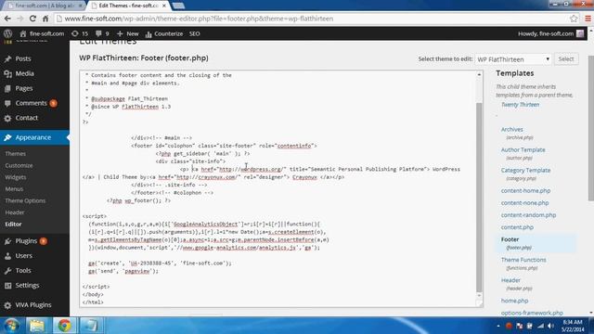Open the Twenty Thirteen parent theme link

(520, 105)
